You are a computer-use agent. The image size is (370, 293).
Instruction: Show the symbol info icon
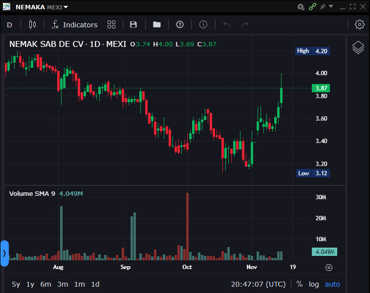tap(203, 24)
